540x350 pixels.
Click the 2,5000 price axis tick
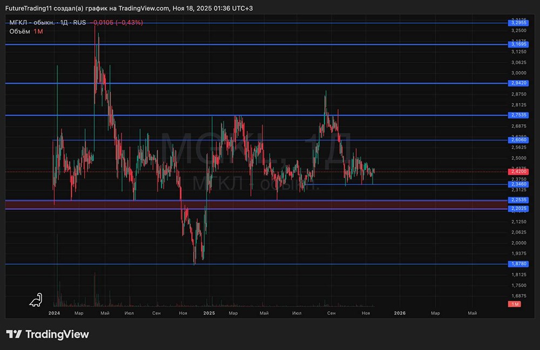[518, 158]
